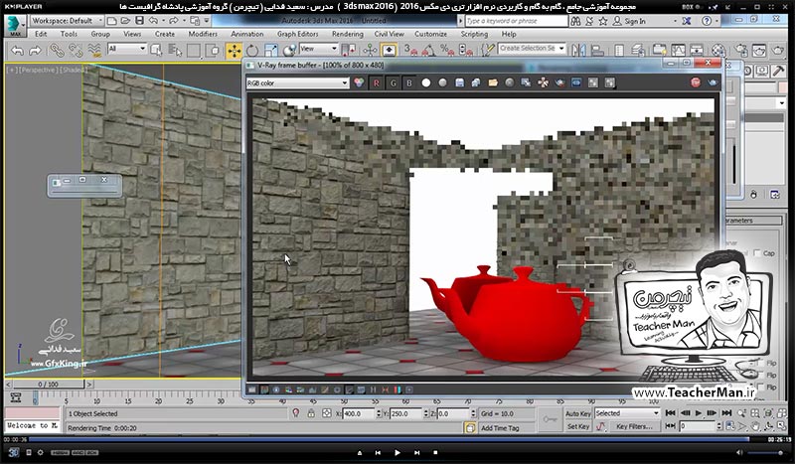Click the Unlink Selection icon
This screenshot has width=795, height=464.
click(76, 51)
